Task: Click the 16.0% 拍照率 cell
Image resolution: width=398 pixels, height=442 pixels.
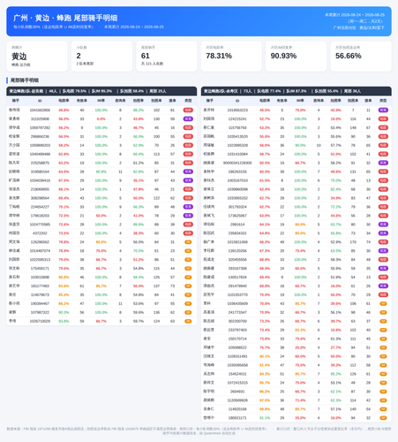Action: point(335,418)
